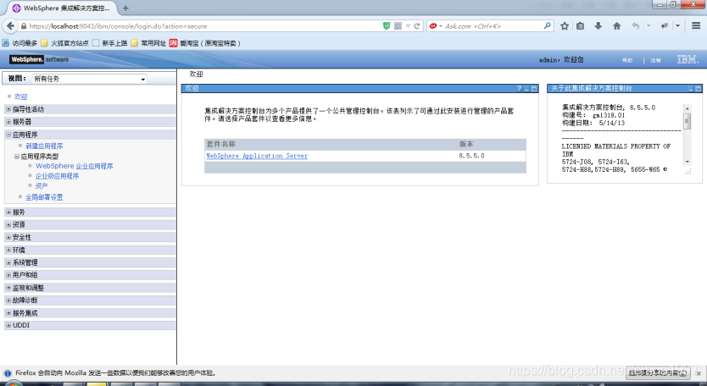
Task: Minimize the 欢迎 portlet panel
Action: (x=526, y=89)
